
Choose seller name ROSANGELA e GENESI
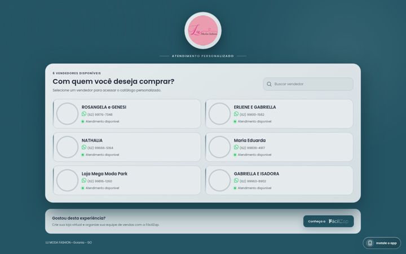point(104,107)
